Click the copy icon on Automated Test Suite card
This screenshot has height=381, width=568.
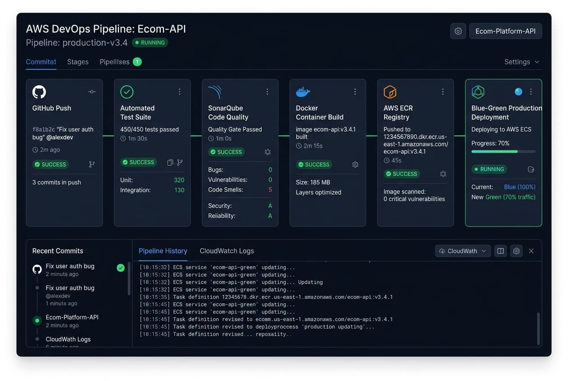tap(170, 162)
